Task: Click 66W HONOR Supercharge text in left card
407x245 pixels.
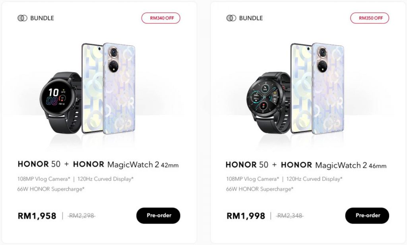Action: (x=51, y=189)
